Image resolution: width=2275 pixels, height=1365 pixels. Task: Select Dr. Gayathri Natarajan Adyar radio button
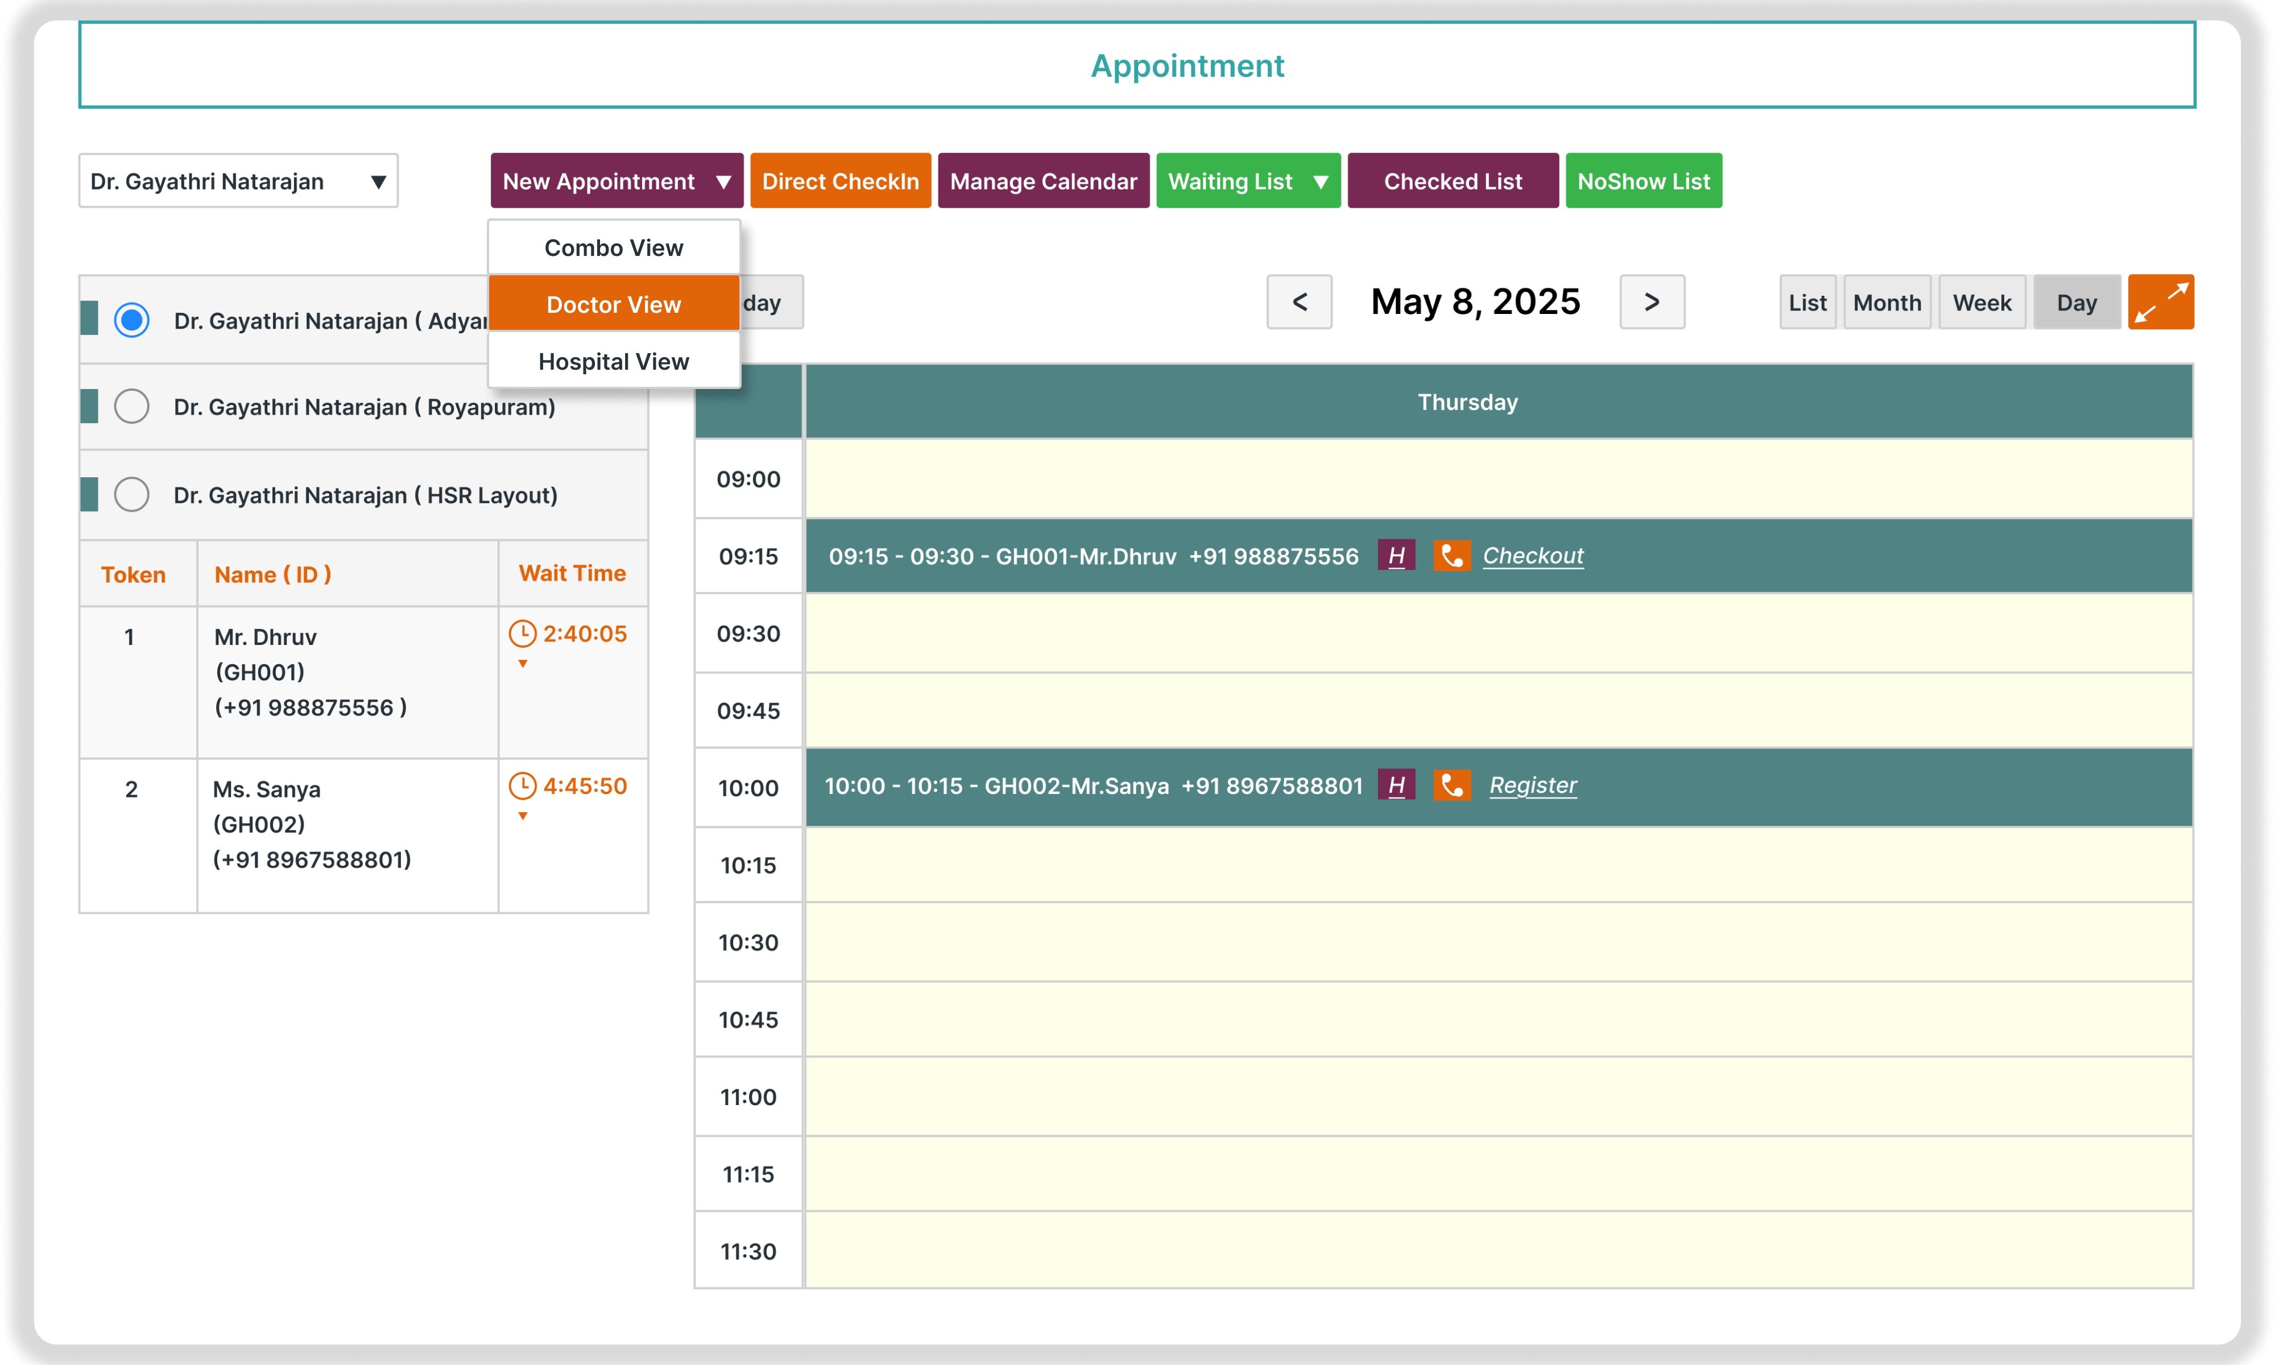pyautogui.click(x=131, y=320)
